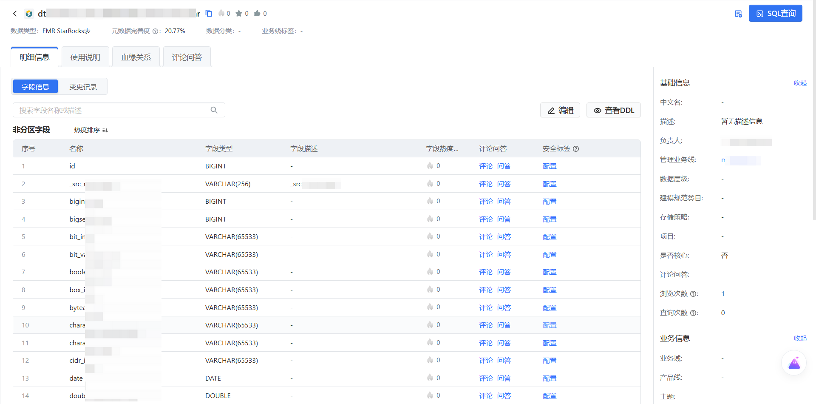Click the magnifier search icon
The image size is (816, 404).
click(x=214, y=110)
